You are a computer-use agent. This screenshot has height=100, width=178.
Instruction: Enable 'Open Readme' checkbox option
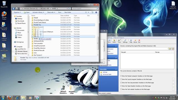(x=121, y=86)
